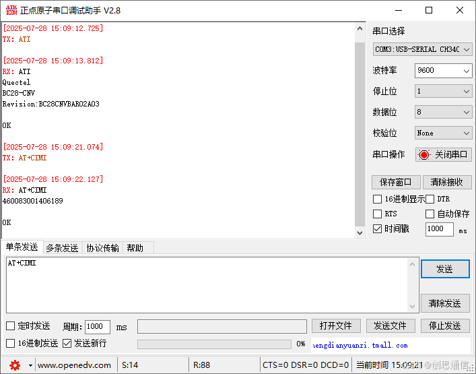This screenshot has width=476, height=374.
Task: Switch to the 单条发送 tab
Action: 22,247
